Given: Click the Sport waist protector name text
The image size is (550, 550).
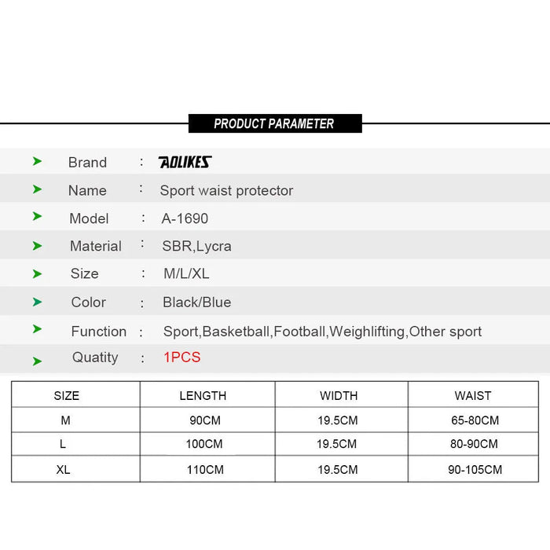Looking at the screenshot, I should click(226, 190).
